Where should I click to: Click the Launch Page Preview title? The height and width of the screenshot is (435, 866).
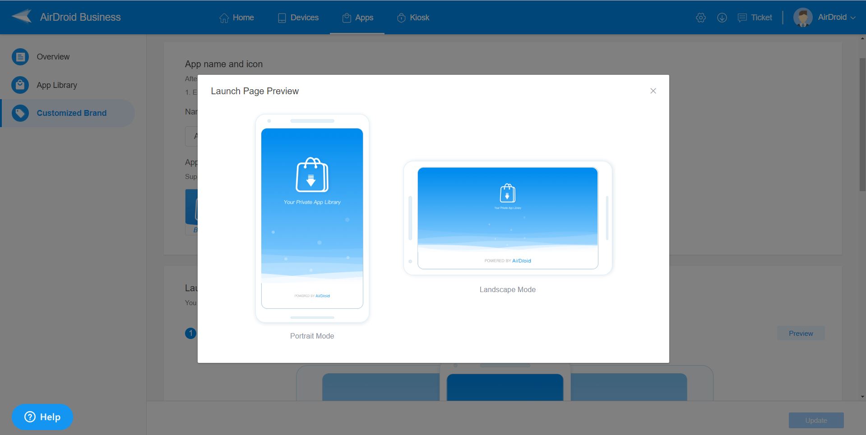coord(255,91)
